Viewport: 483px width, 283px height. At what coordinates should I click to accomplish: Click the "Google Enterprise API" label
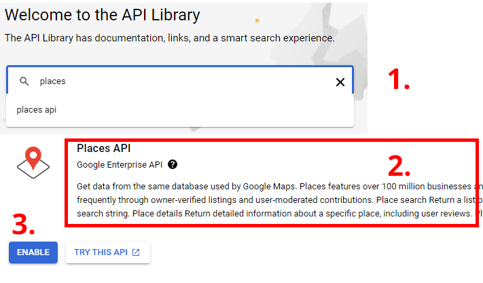(x=119, y=164)
